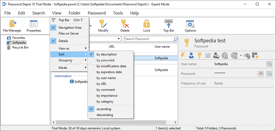This screenshot has width=276, height=131.
Task: Expand the Mode submenu
Action: [x=69, y=68]
